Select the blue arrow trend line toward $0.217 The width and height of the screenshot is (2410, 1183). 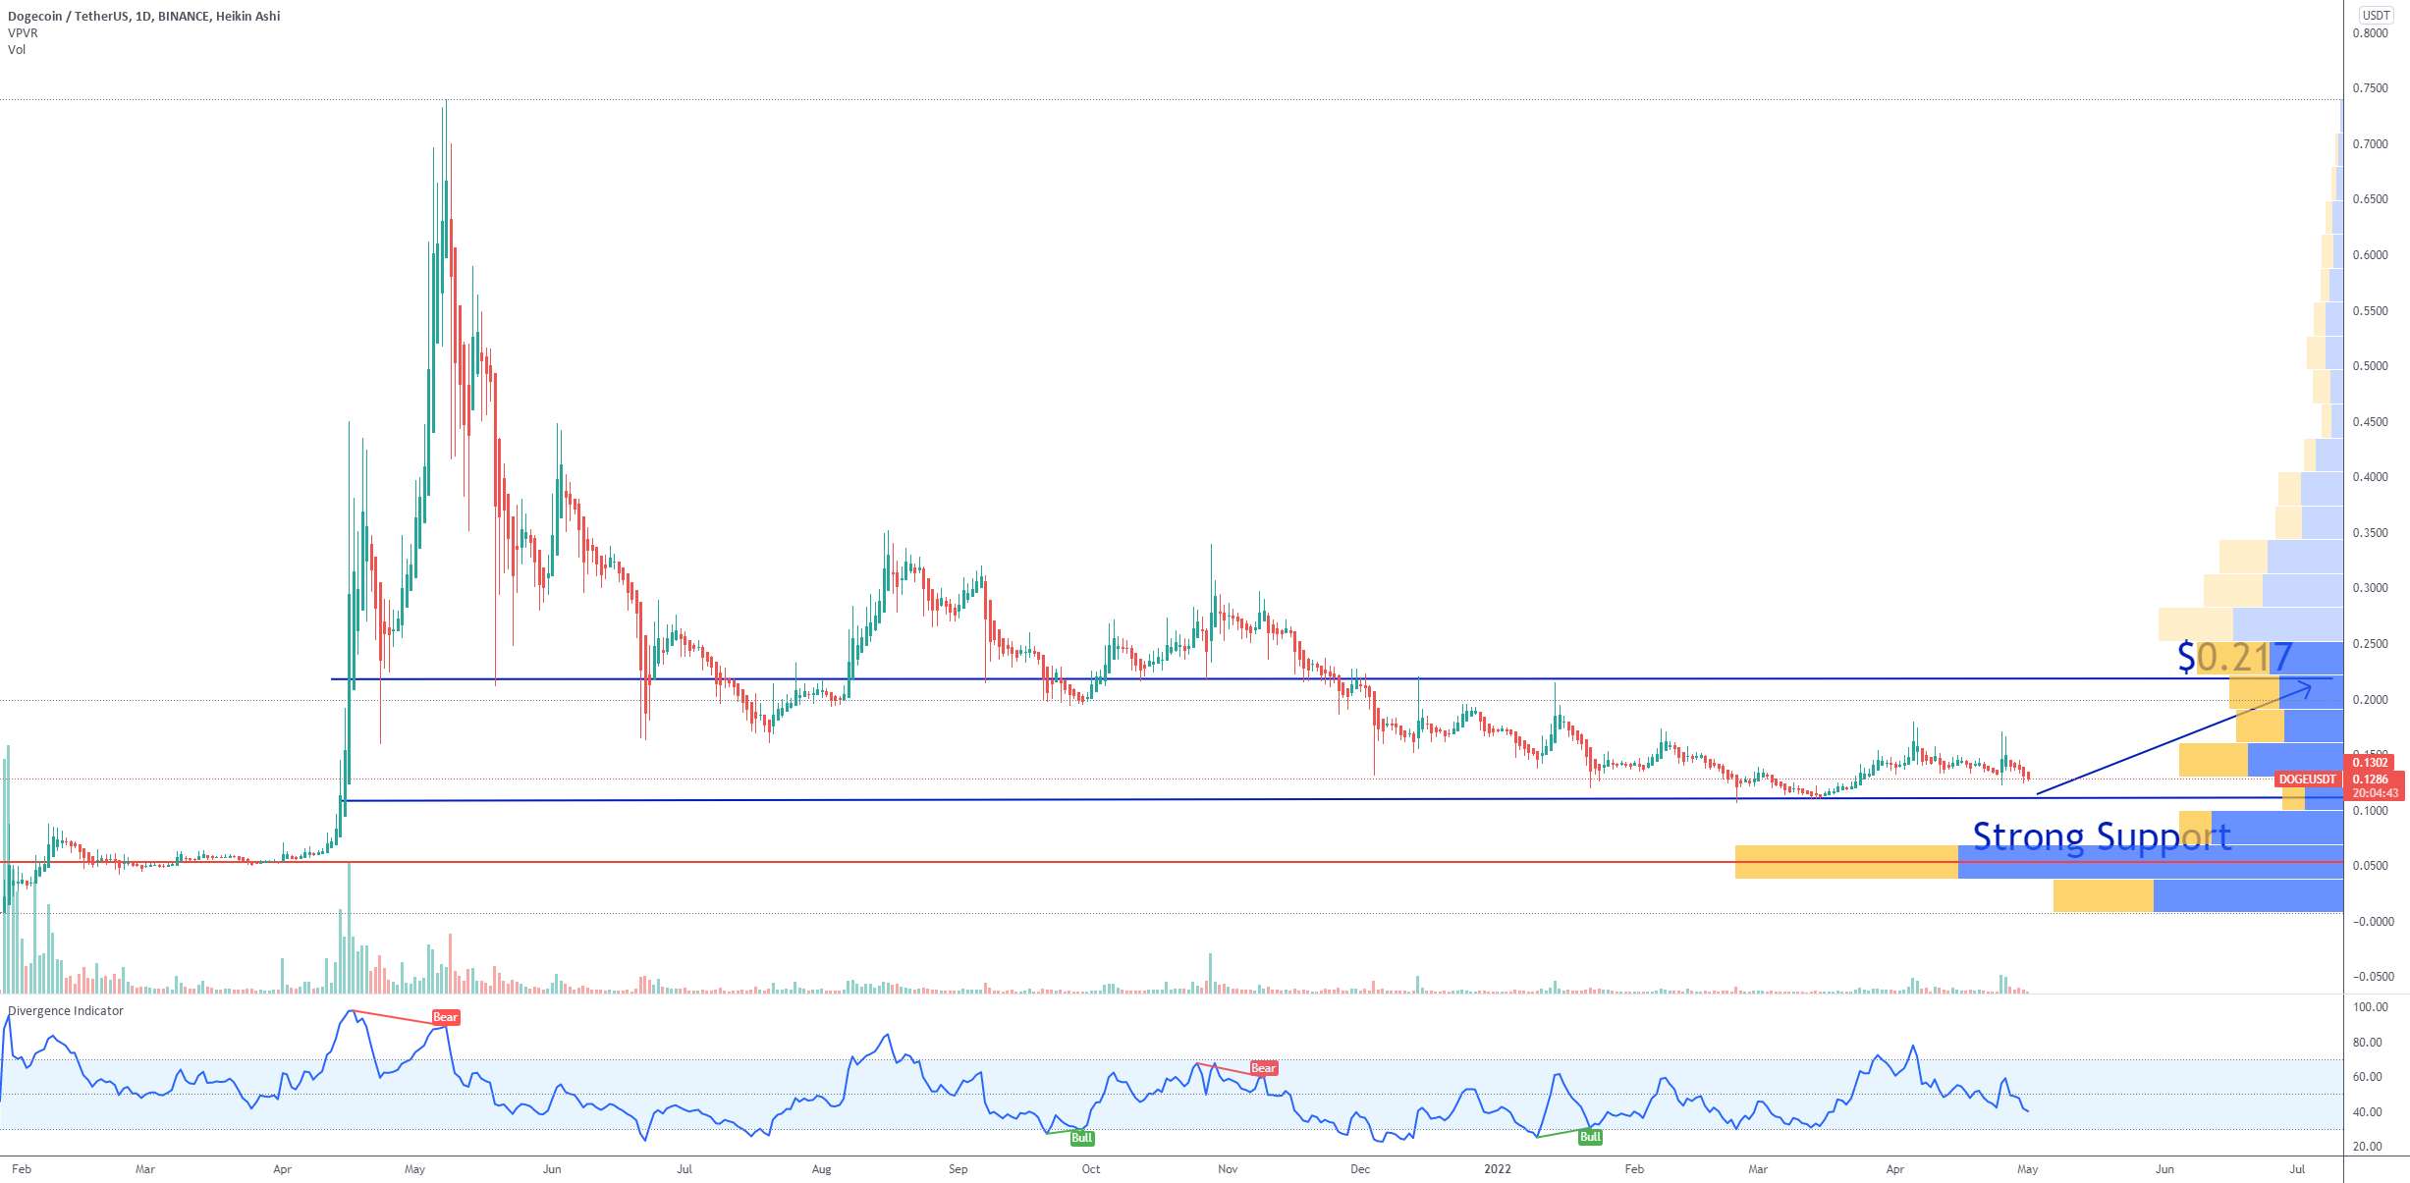(2173, 739)
